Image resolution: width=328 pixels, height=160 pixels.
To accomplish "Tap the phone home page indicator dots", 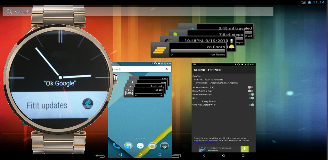I will (x=140, y=139).
